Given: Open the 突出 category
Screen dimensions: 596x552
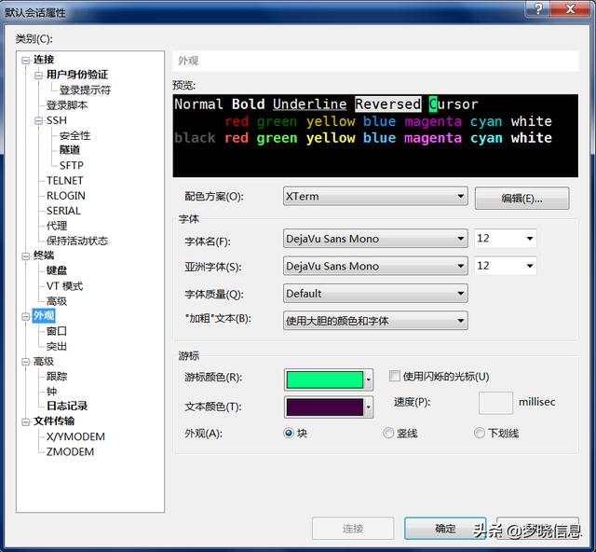Looking at the screenshot, I should tap(57, 347).
